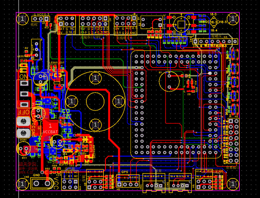Image resolution: width=260 pixels, height=198 pixels.
Task: Select the H8 header designator
Action: click(85, 184)
